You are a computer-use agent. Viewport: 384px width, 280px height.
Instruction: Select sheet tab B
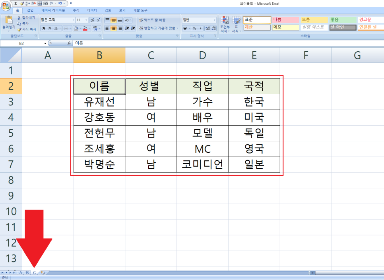click(27, 272)
